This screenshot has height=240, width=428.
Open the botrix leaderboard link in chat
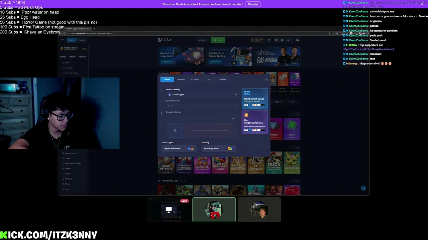[x=368, y=49]
